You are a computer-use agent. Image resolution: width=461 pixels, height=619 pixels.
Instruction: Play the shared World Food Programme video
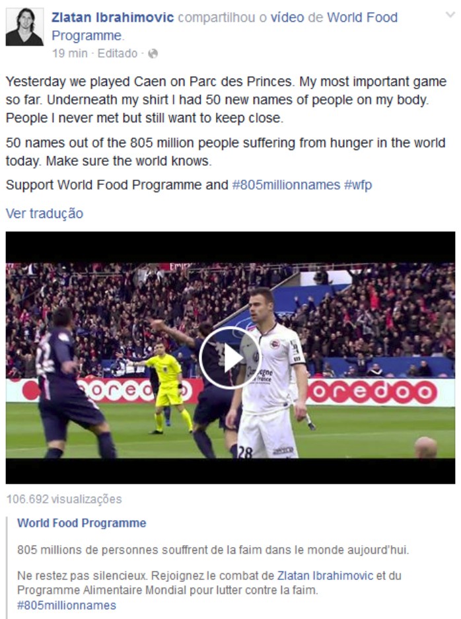pos(230,357)
